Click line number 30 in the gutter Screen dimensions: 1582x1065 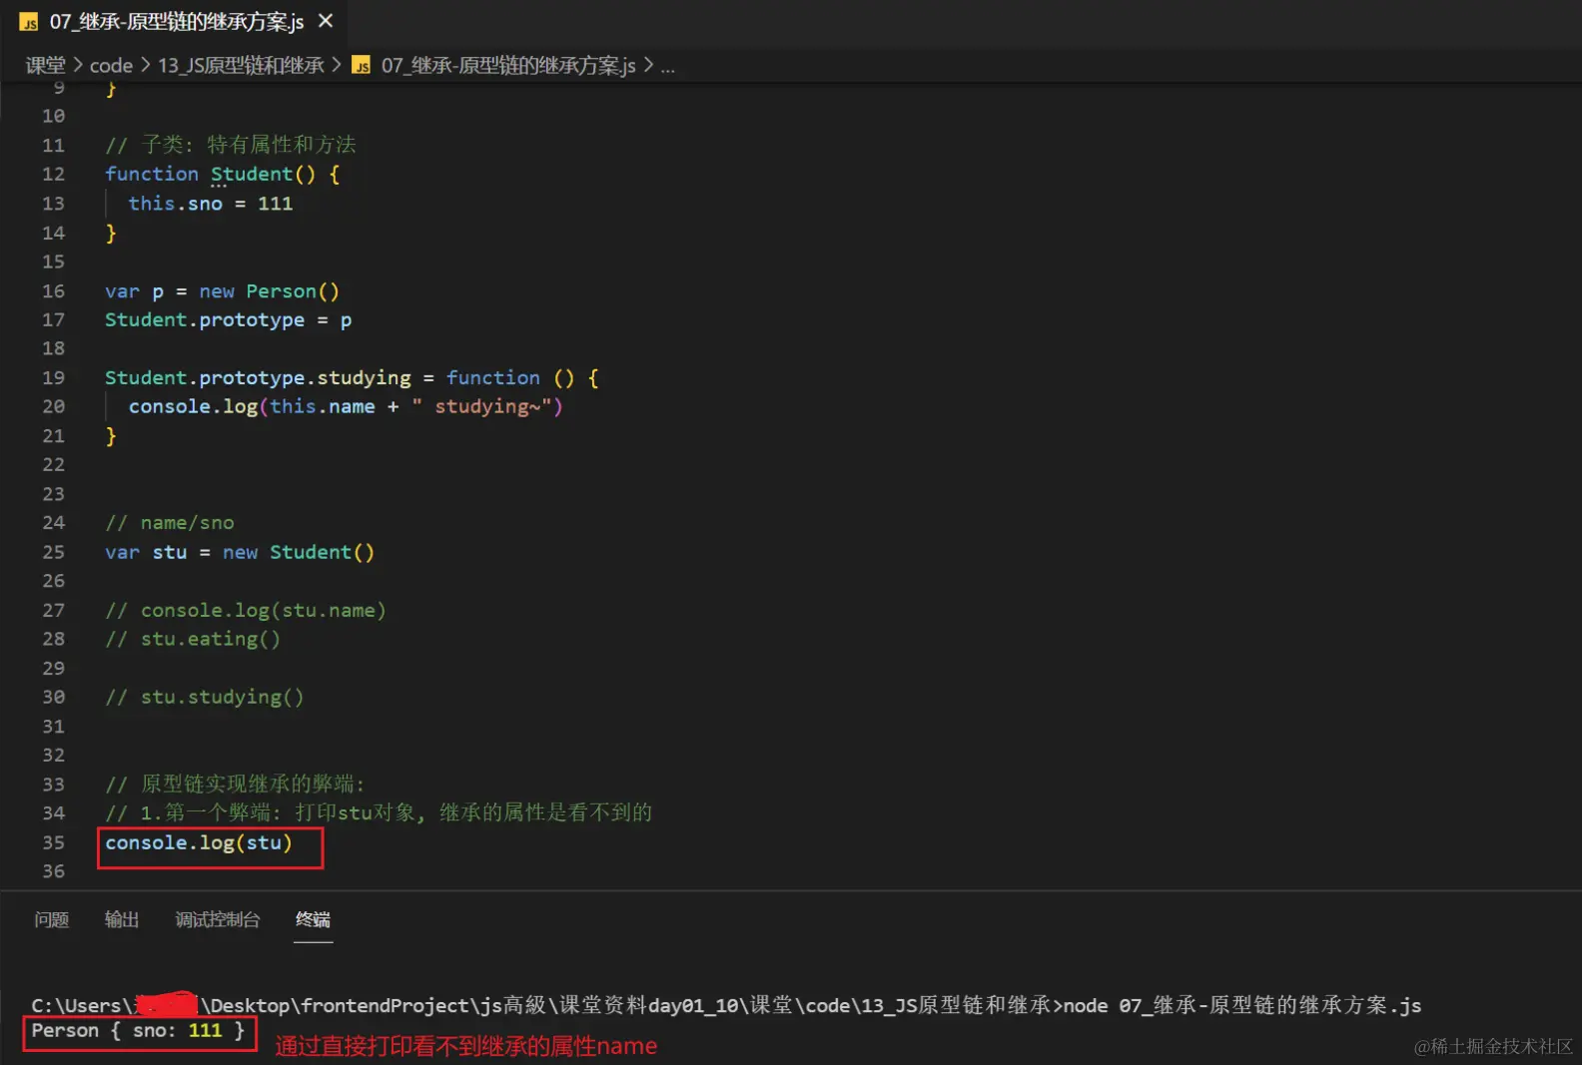(x=53, y=697)
